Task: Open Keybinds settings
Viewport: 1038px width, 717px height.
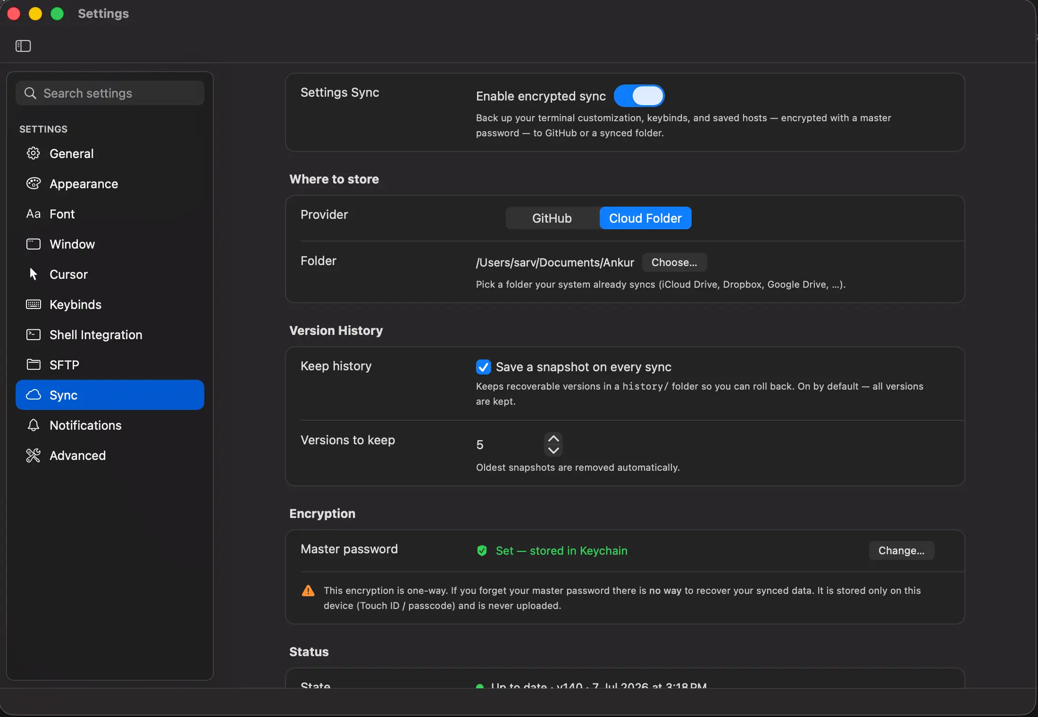Action: coord(110,304)
